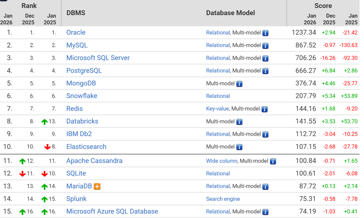Click the info icon in the MongoDB row

[x=239, y=84]
